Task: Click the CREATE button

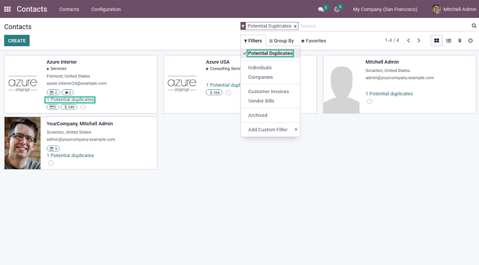Action: (x=17, y=41)
